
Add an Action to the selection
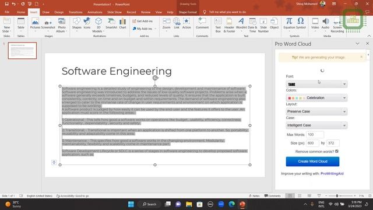point(186,24)
